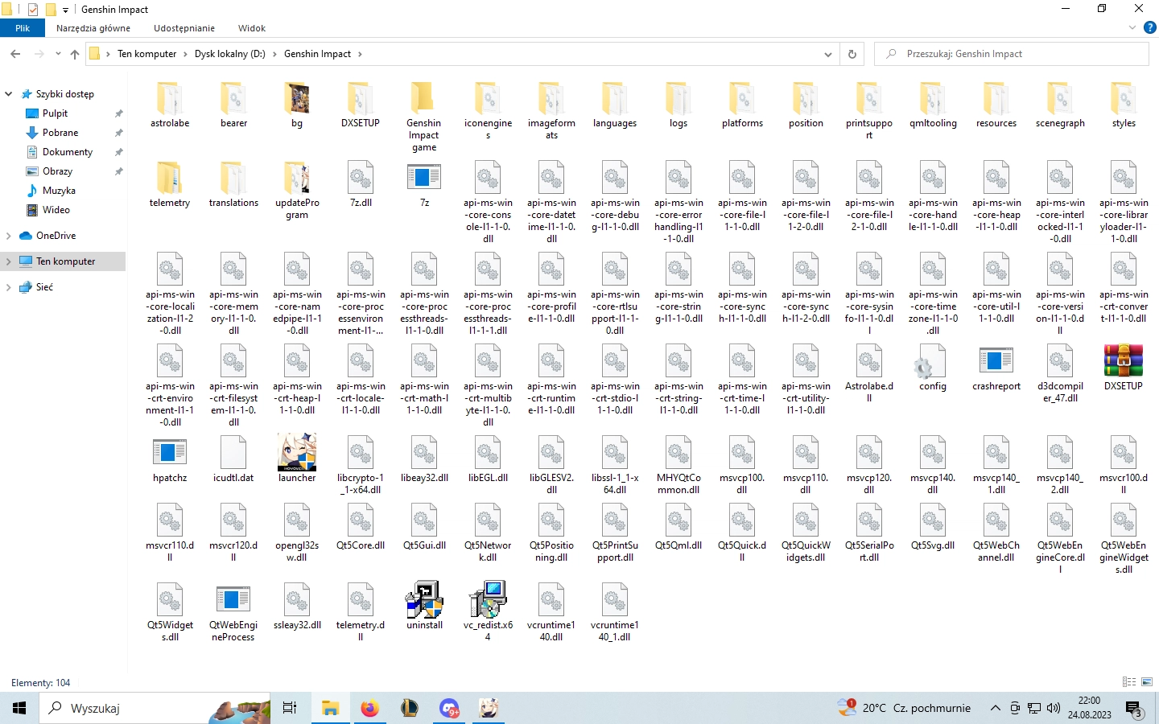The height and width of the screenshot is (724, 1159).
Task: Open the Udostępnianie tab
Action: tap(184, 28)
